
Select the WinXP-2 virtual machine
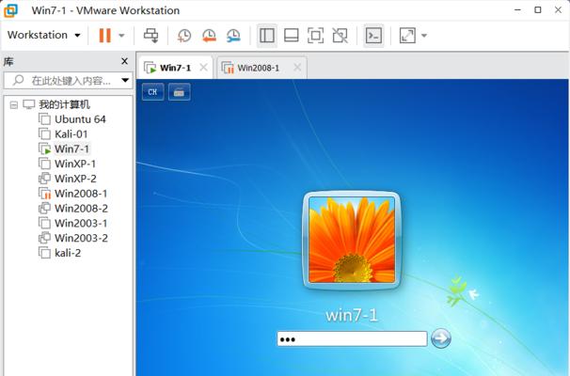pyautogui.click(x=75, y=179)
